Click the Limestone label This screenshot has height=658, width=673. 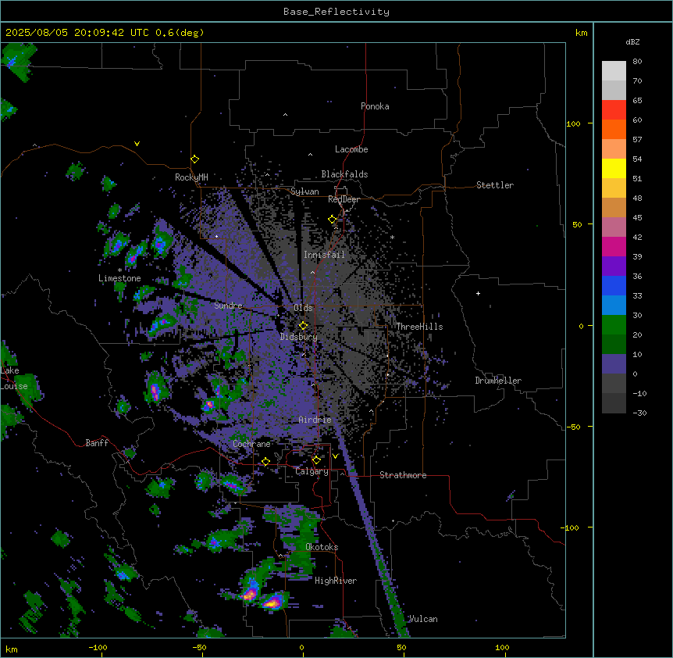(119, 278)
